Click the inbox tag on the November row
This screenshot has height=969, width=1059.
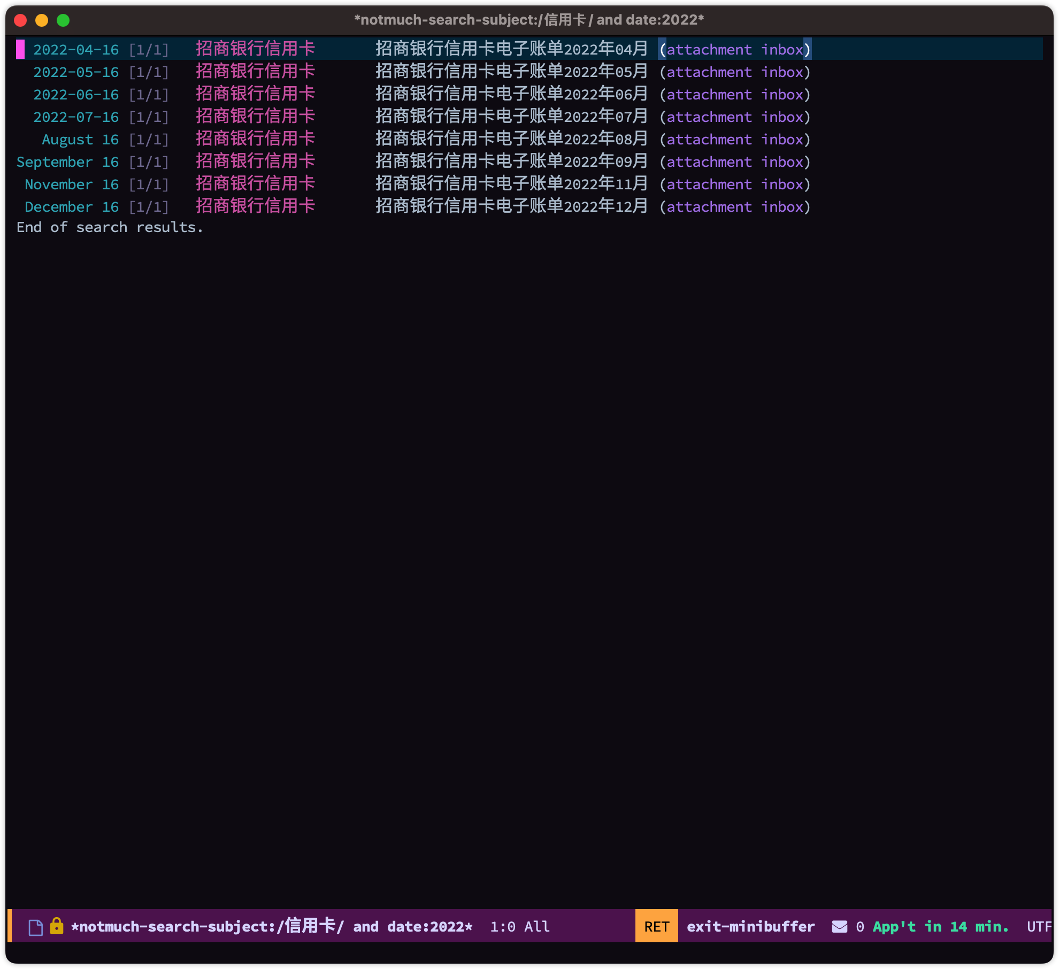tap(782, 184)
